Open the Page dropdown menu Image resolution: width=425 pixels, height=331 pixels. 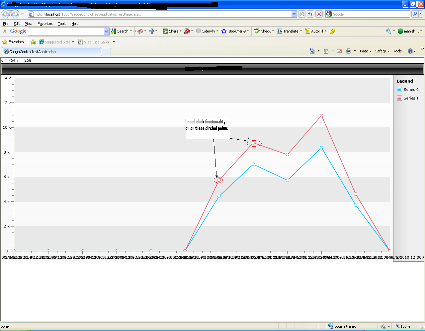point(366,51)
